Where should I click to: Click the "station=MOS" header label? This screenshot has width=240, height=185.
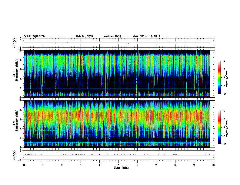point(113,36)
